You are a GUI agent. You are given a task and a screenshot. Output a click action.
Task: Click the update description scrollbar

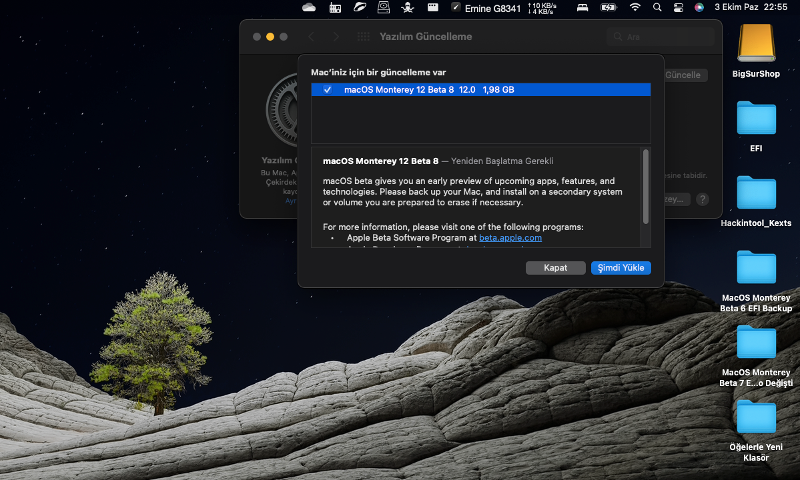(x=645, y=187)
